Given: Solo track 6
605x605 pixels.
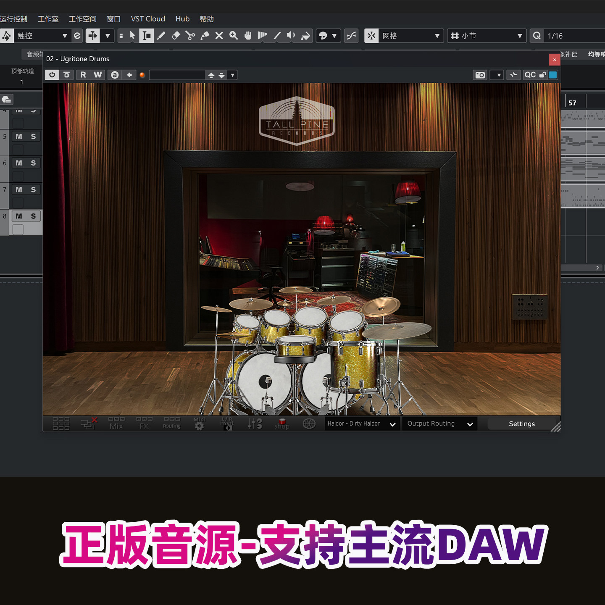Looking at the screenshot, I should coord(33,163).
